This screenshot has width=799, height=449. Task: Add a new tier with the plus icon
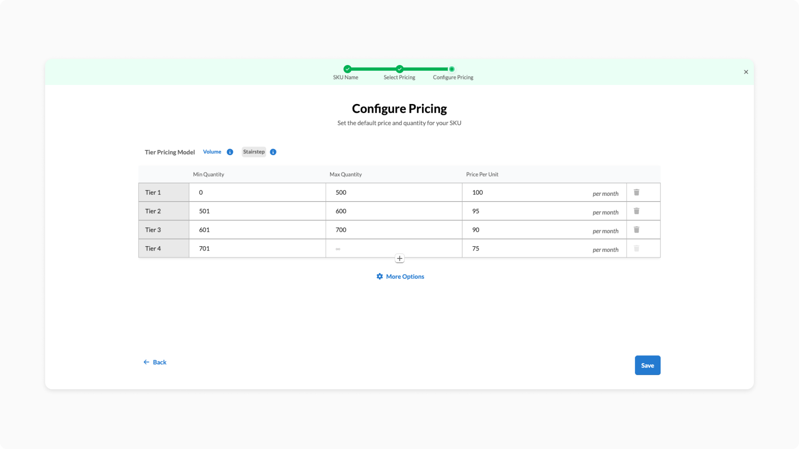tap(399, 259)
